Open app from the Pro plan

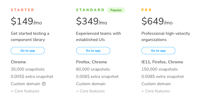[x=158, y=51]
